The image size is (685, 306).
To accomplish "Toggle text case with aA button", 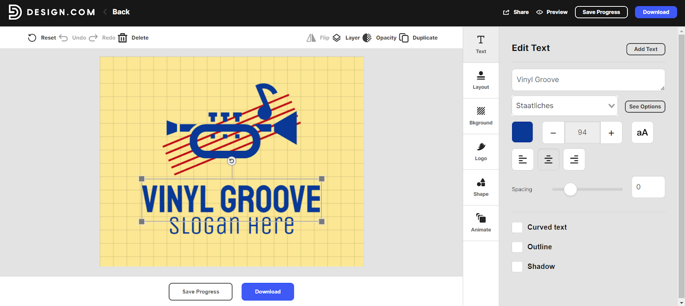I will click(642, 132).
